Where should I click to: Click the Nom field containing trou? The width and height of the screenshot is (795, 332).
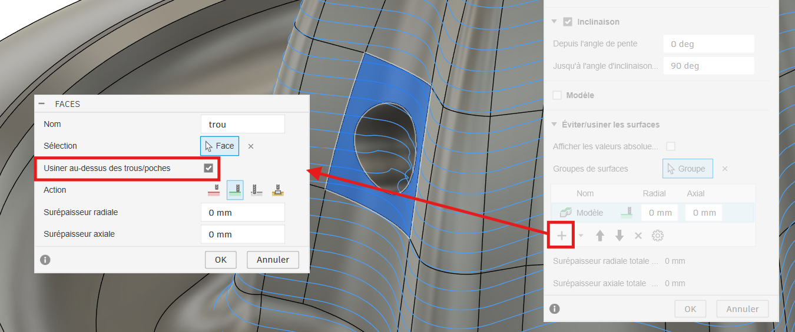(243, 124)
